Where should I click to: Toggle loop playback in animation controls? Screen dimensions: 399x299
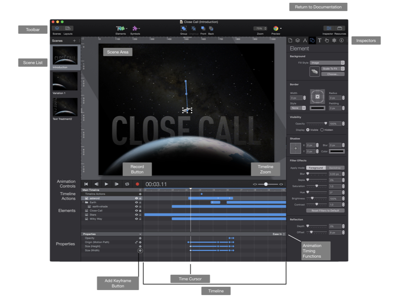pyautogui.click(x=127, y=184)
